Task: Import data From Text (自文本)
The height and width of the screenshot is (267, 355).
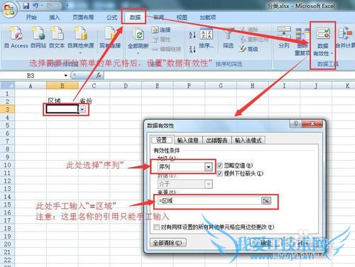Action: (57, 38)
